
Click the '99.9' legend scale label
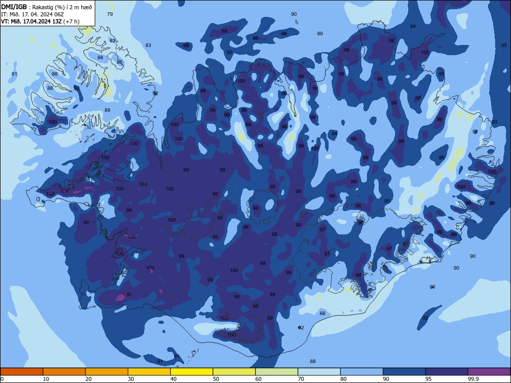473,379
